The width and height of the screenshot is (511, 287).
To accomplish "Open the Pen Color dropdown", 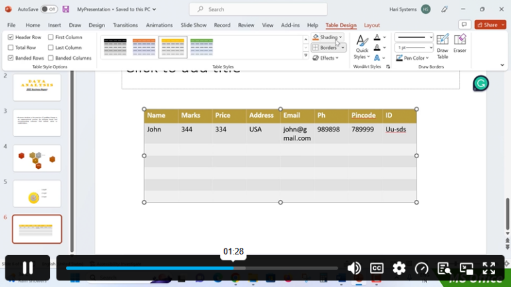I will tap(413, 58).
